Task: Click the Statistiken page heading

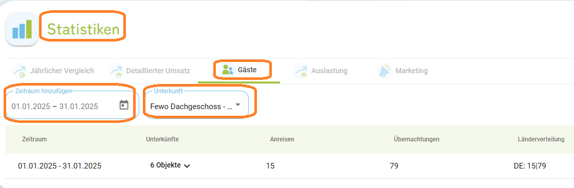Action: click(83, 29)
